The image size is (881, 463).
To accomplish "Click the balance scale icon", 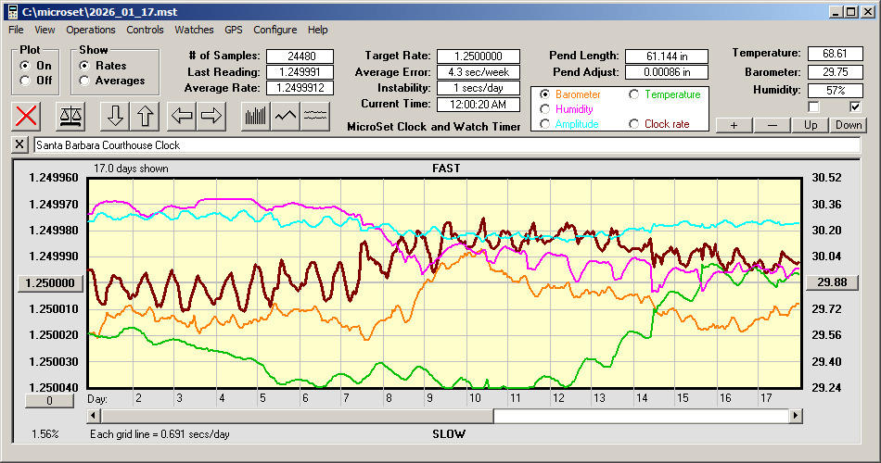I will [70, 116].
